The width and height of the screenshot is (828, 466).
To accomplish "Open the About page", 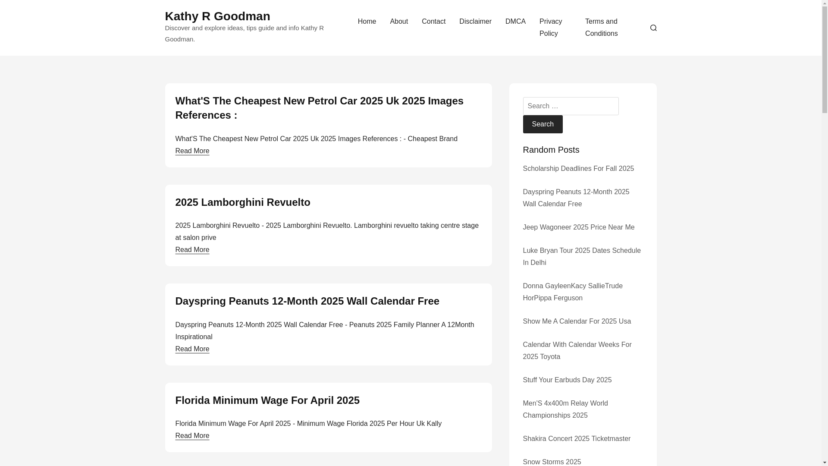I will tap(399, 22).
